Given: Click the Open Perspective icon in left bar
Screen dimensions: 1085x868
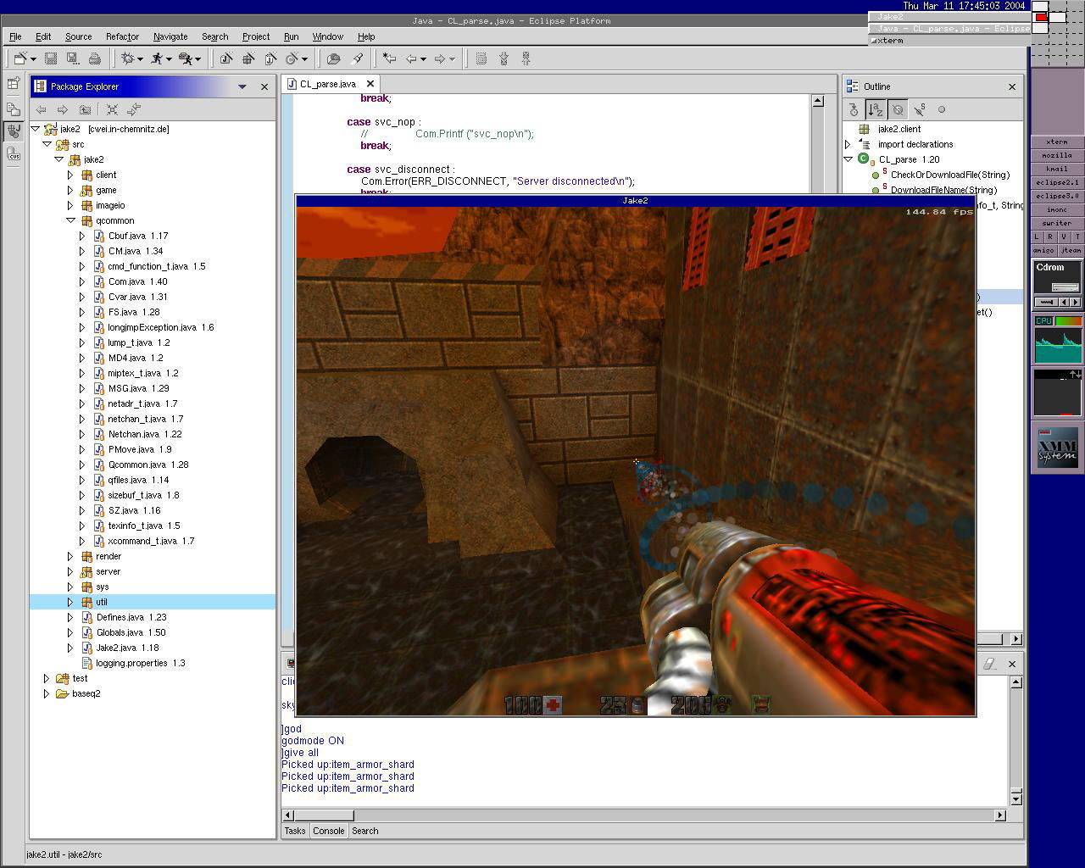Looking at the screenshot, I should (14, 84).
